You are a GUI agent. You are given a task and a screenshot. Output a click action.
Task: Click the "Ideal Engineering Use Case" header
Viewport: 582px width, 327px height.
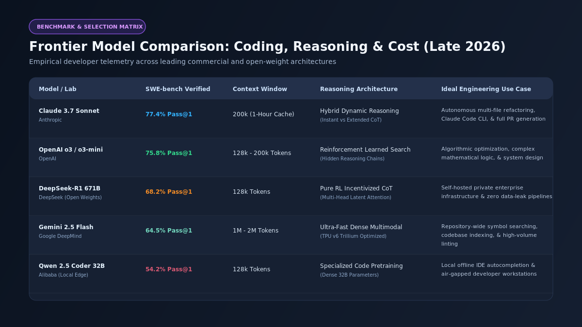coord(486,89)
